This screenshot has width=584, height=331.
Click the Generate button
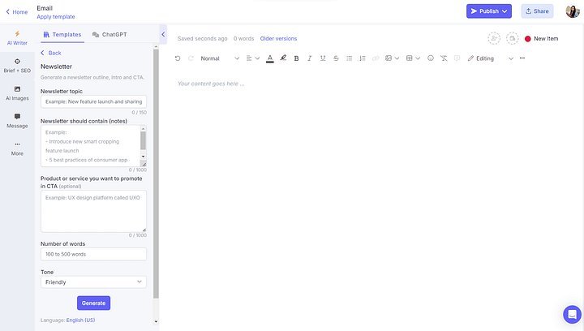(93, 303)
